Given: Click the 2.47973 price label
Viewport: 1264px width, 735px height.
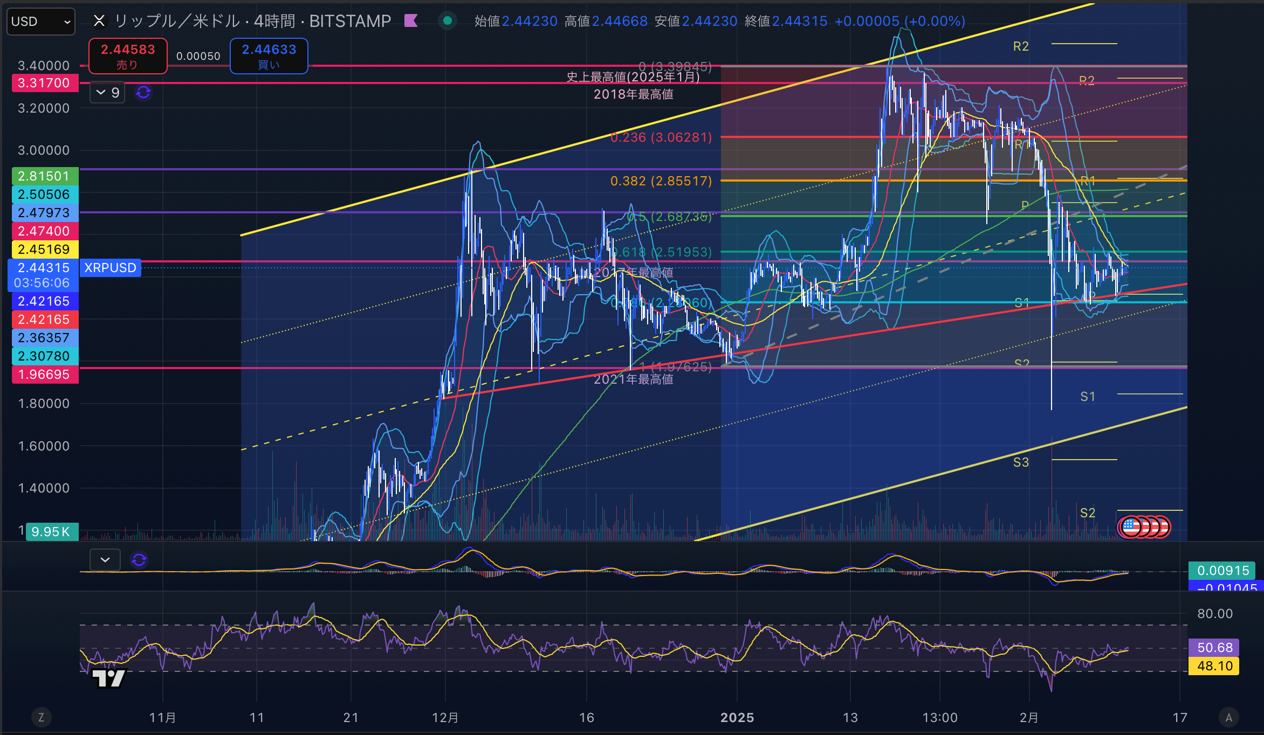Looking at the screenshot, I should [x=44, y=213].
